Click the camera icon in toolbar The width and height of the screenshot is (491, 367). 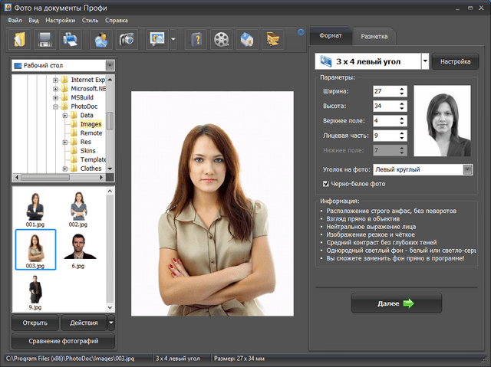[x=127, y=38]
